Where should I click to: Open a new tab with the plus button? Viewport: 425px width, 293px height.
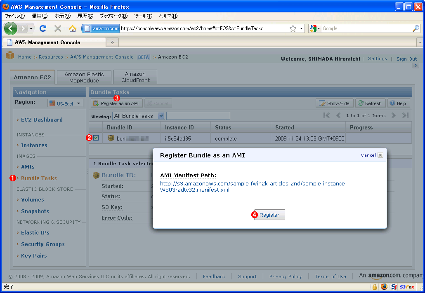click(113, 42)
